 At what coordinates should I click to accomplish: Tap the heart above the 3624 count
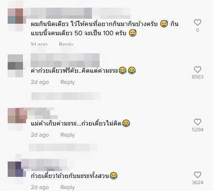pyautogui.click(x=198, y=175)
